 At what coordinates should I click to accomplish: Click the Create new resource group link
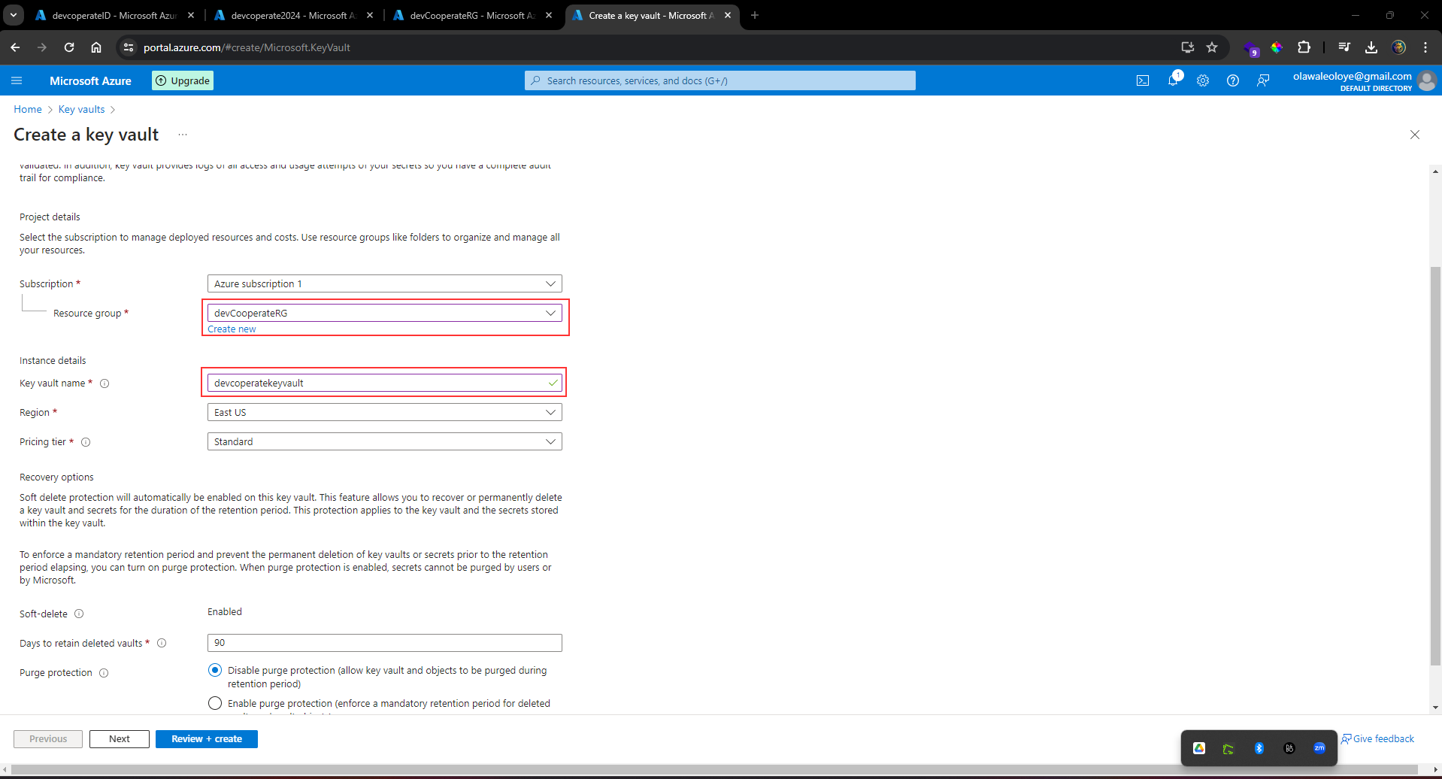[x=232, y=329]
